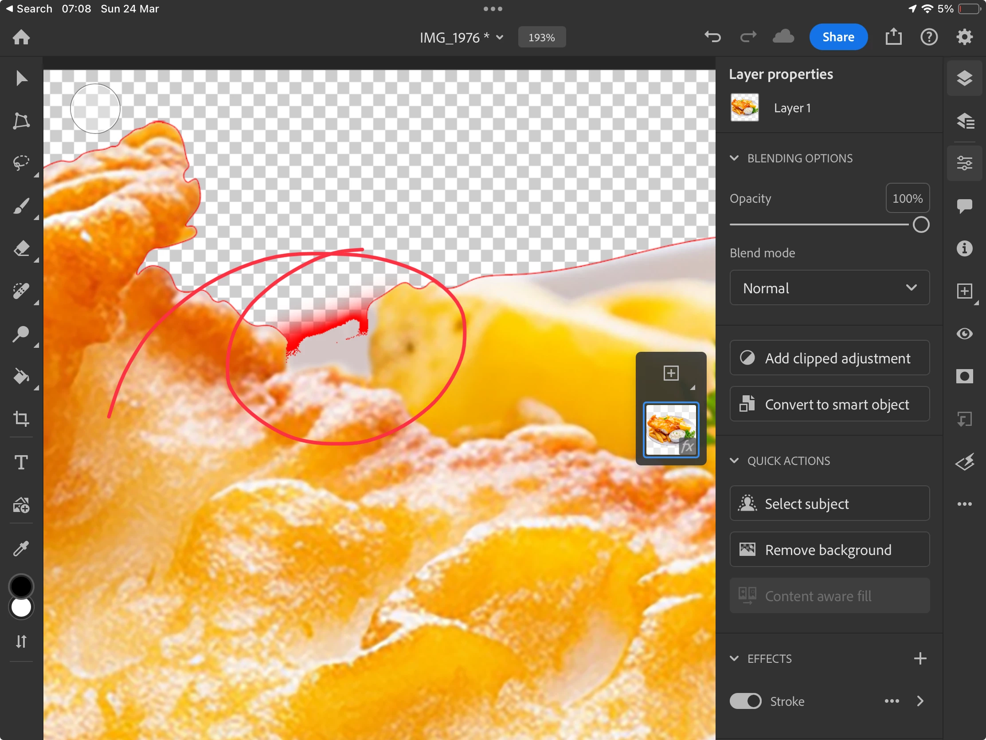This screenshot has height=740, width=986.
Task: Collapse the Blending Options section
Action: click(734, 158)
